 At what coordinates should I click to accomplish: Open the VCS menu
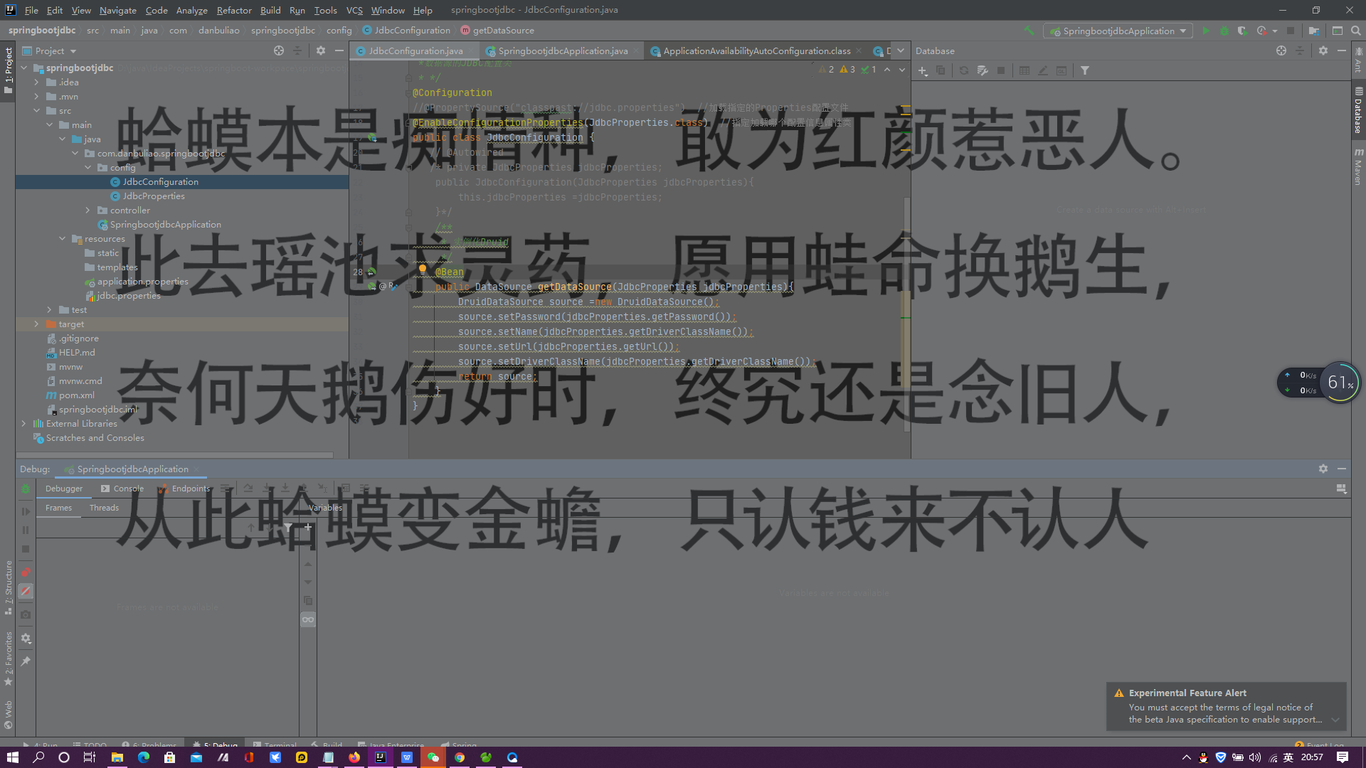pyautogui.click(x=354, y=10)
